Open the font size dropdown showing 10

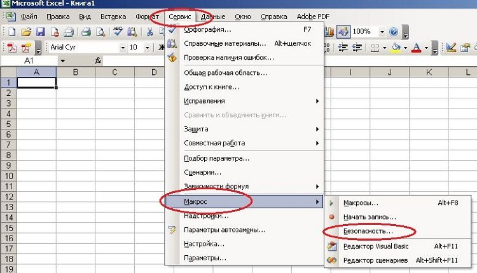[x=148, y=48]
